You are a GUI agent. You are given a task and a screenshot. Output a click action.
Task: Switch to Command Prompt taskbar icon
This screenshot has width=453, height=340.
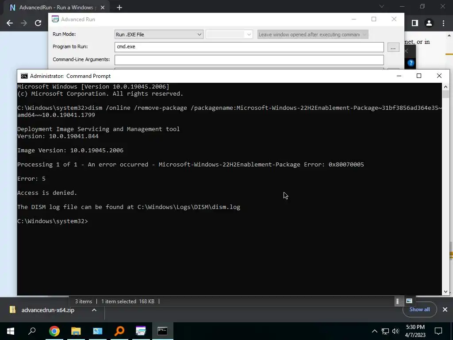click(x=162, y=331)
